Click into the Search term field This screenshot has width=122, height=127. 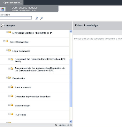[16, 18]
